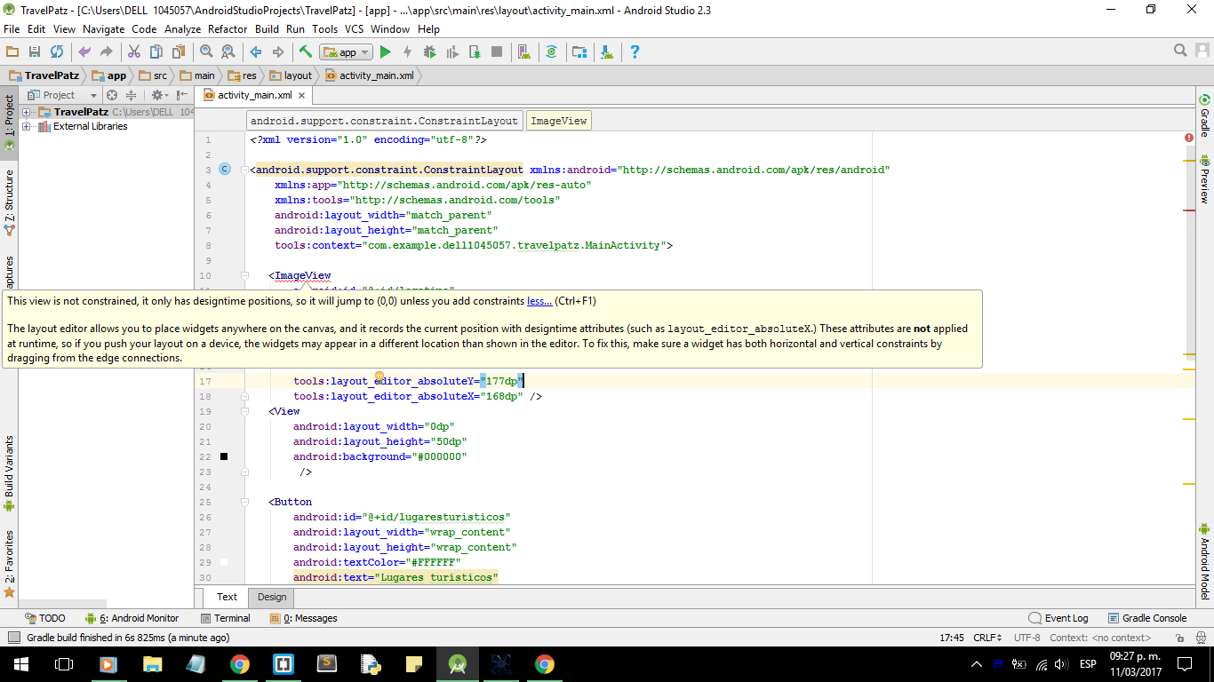The image size is (1214, 682).
Task: Click the white color swatch on line 29
Action: tap(224, 562)
